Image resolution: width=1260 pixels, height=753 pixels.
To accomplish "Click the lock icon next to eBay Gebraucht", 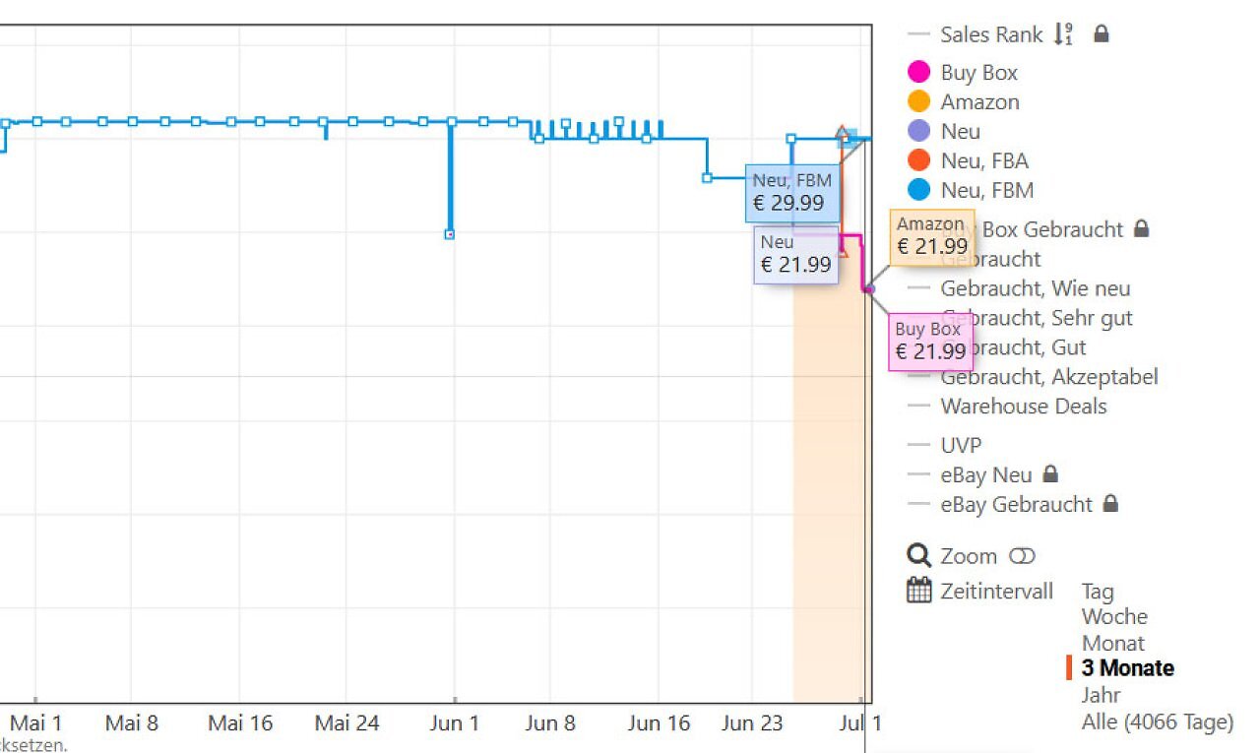I will tap(1110, 504).
